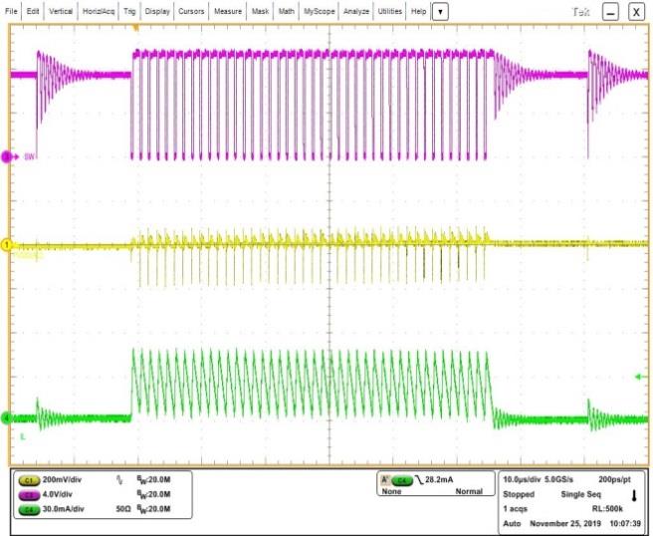Open the Utilities menu

point(389,10)
